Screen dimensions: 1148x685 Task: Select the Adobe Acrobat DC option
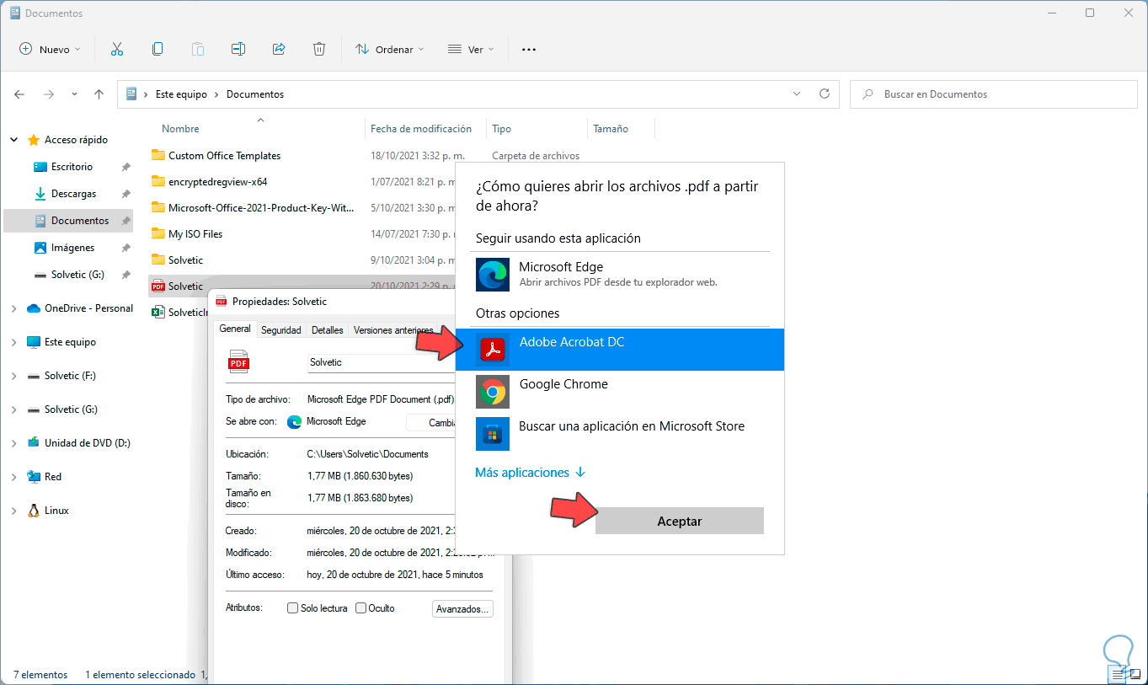click(620, 350)
